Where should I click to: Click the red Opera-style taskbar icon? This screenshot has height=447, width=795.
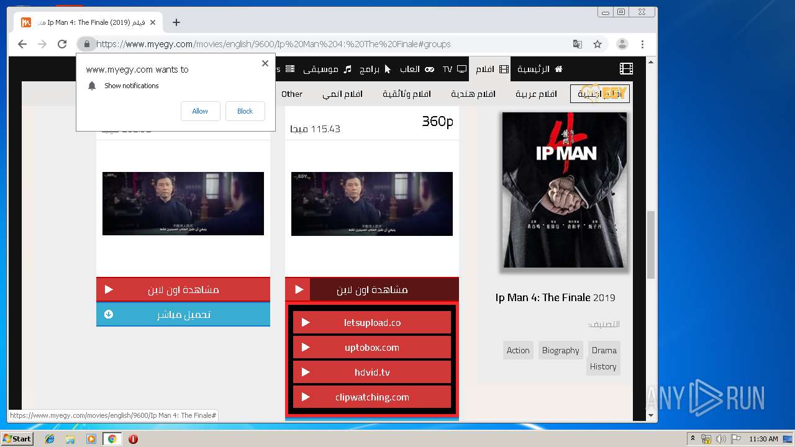point(133,439)
